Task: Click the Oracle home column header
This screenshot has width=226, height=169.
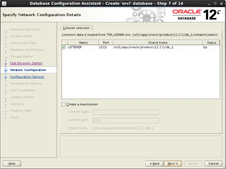Action: coord(158,43)
